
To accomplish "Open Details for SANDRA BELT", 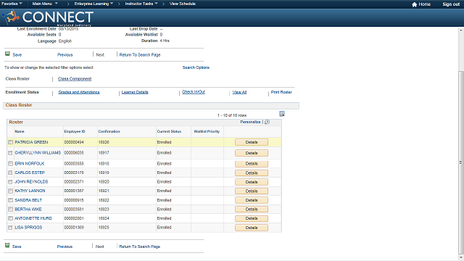I will tap(252, 200).
